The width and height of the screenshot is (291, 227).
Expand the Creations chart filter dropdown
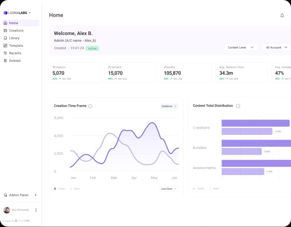[x=169, y=106]
